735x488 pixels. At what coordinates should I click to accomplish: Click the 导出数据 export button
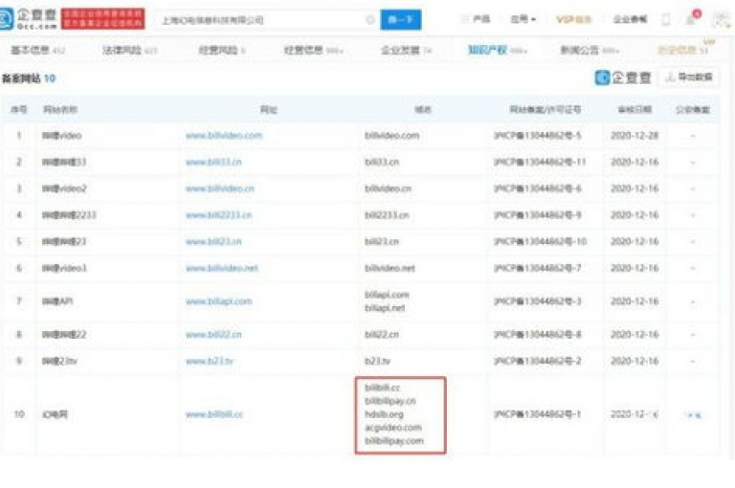(x=689, y=77)
